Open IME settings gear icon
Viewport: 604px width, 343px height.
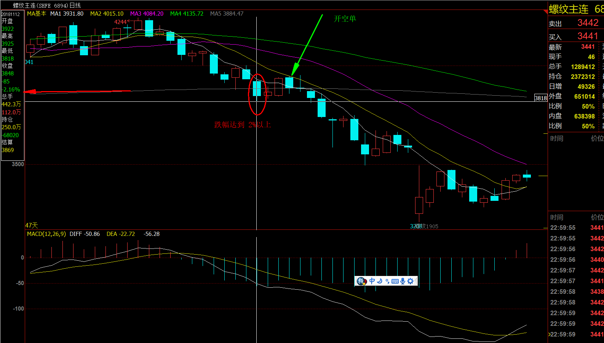410,281
